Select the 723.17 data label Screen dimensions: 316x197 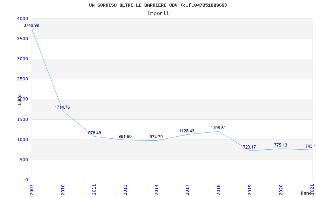tap(249, 147)
